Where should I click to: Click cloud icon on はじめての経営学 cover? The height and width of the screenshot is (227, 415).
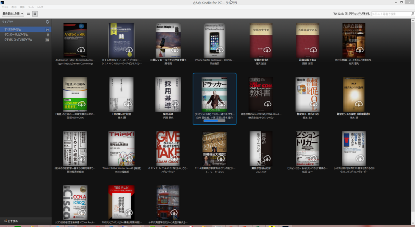pyautogui.click(x=81, y=158)
